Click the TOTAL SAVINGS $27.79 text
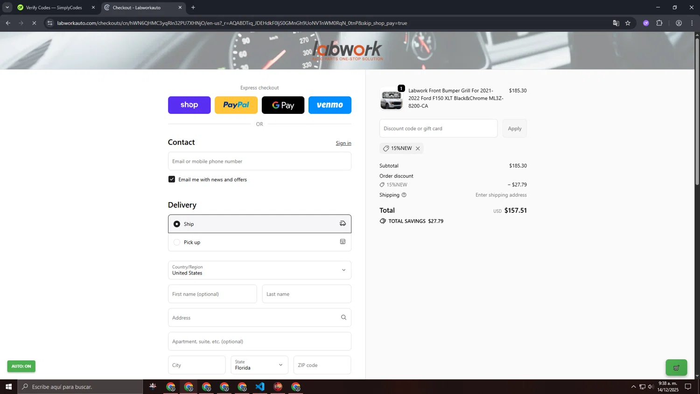Viewport: 700px width, 394px height. pos(416,221)
